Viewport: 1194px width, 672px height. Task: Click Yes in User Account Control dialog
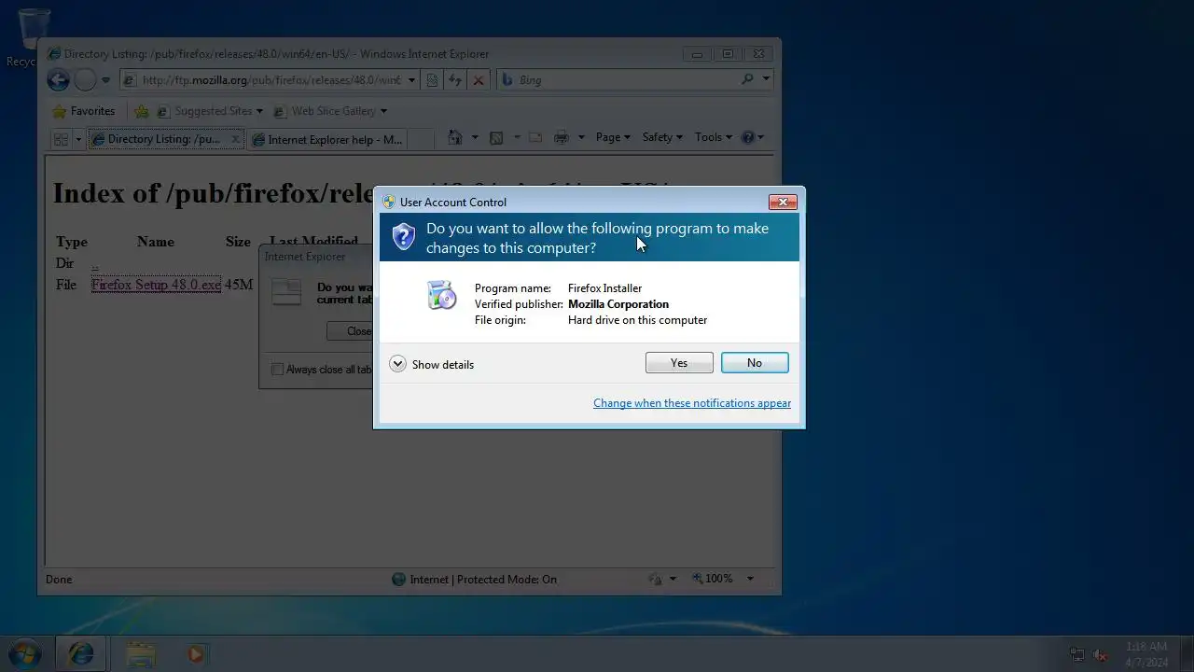679,363
